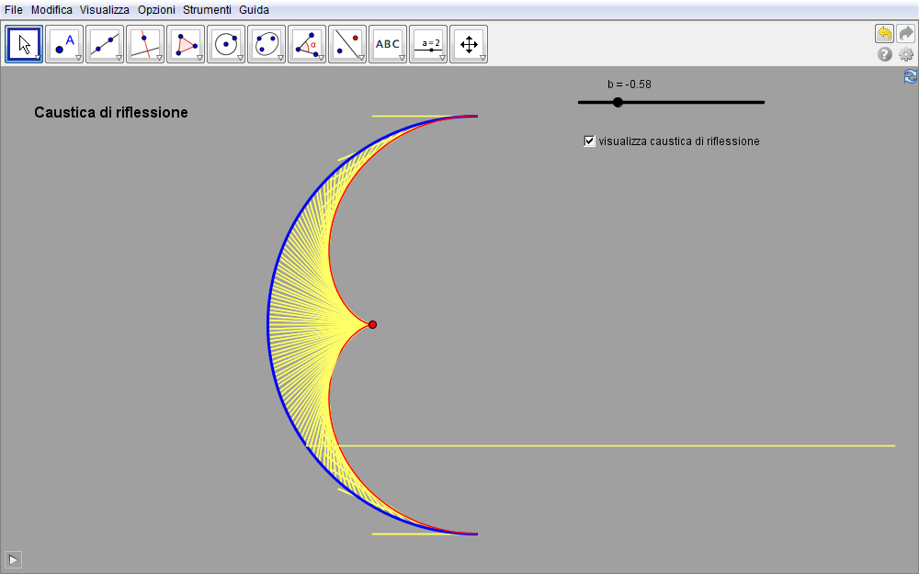Click the handle of slider b
The width and height of the screenshot is (919, 574).
pyautogui.click(x=618, y=102)
